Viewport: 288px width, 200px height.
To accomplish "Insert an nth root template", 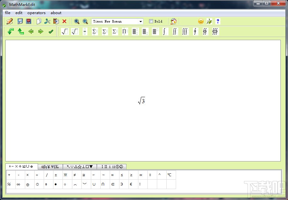I will coord(75,31).
